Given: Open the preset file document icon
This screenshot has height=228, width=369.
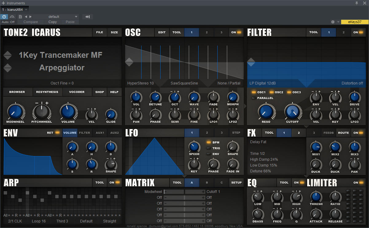Looking at the screenshot, I should (x=20, y=17).
